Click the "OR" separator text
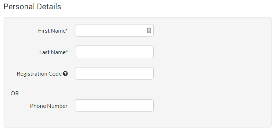 (15, 93)
